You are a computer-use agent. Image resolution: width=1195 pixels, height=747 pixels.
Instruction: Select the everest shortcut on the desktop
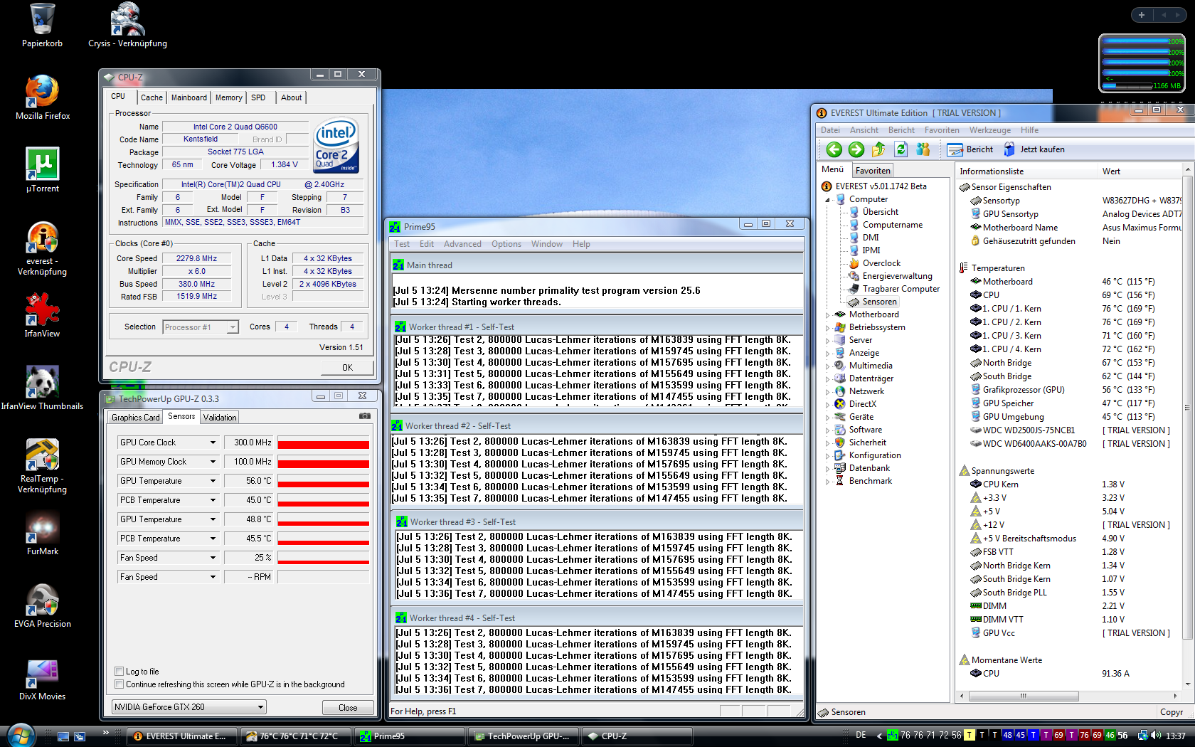tap(43, 249)
